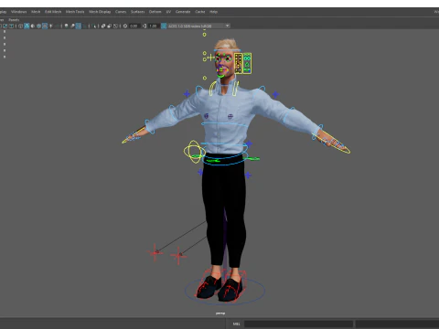Open the Mesh Tools menu
The height and width of the screenshot is (329, 439).
(x=75, y=12)
